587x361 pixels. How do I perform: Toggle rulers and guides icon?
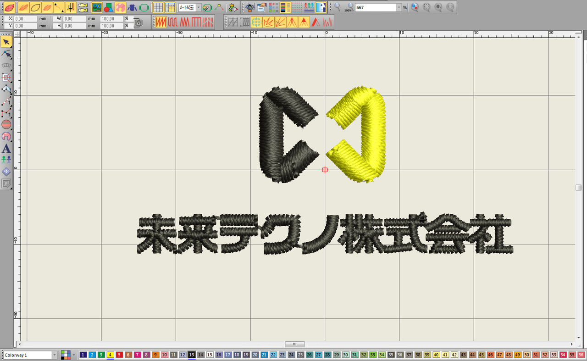coord(170,7)
